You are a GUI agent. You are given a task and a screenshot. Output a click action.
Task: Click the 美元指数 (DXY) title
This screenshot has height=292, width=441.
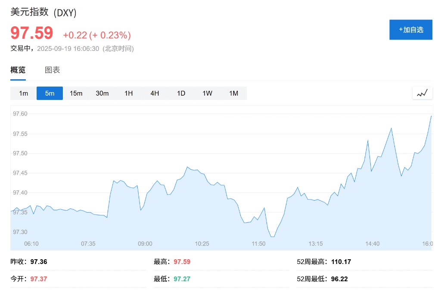point(43,12)
